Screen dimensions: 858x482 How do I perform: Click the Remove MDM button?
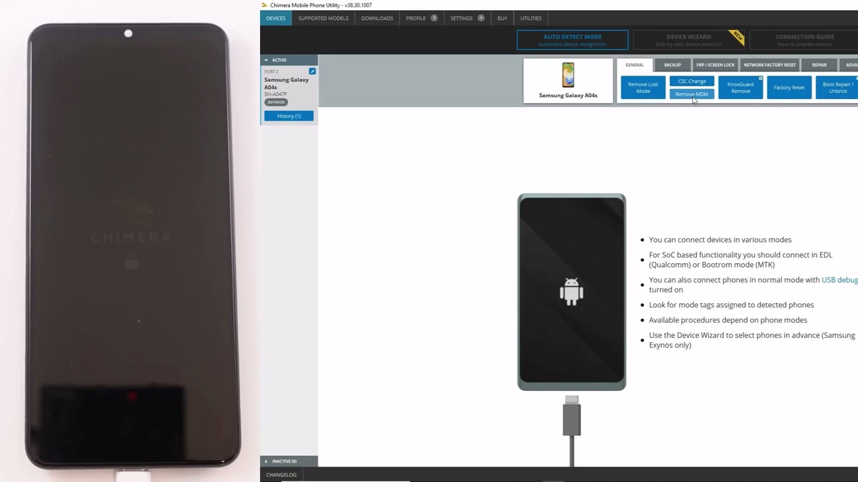pos(692,94)
